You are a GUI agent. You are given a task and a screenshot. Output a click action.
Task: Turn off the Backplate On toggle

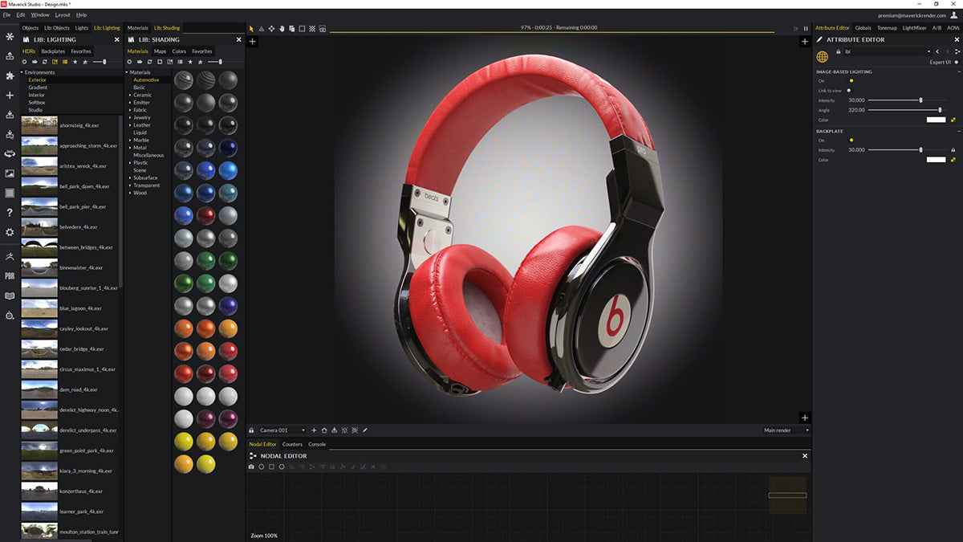tap(851, 140)
